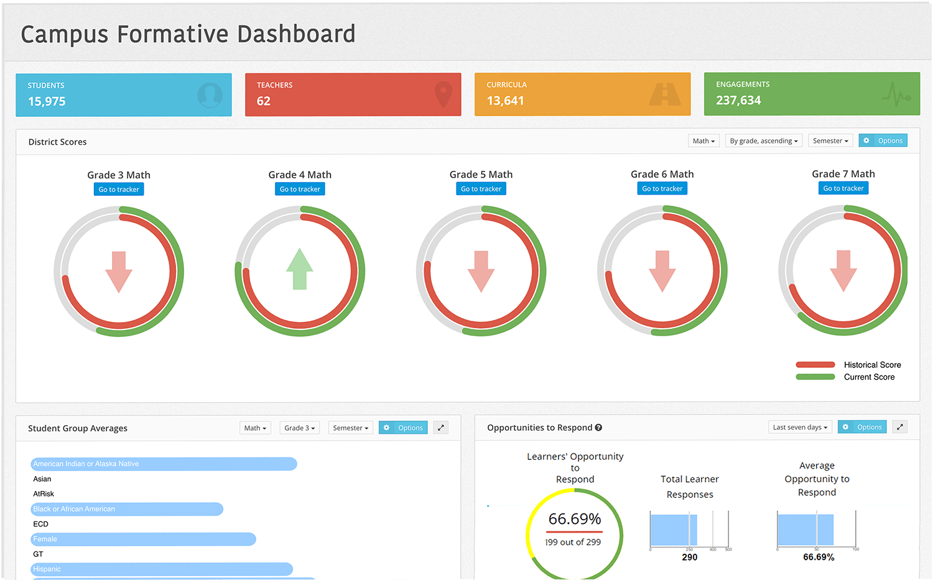Viewport: 933px width, 583px height.
Task: Click the Campus Formative Dashboard title
Action: [x=188, y=34]
